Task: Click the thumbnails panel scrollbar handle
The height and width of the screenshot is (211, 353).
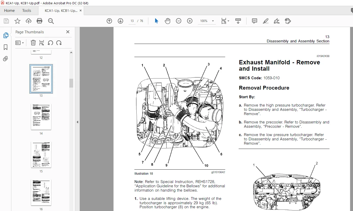Action: click(x=71, y=83)
